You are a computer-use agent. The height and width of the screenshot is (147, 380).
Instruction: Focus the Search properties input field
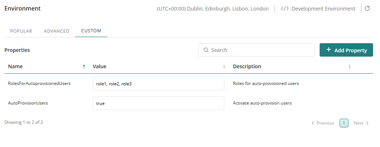click(261, 50)
